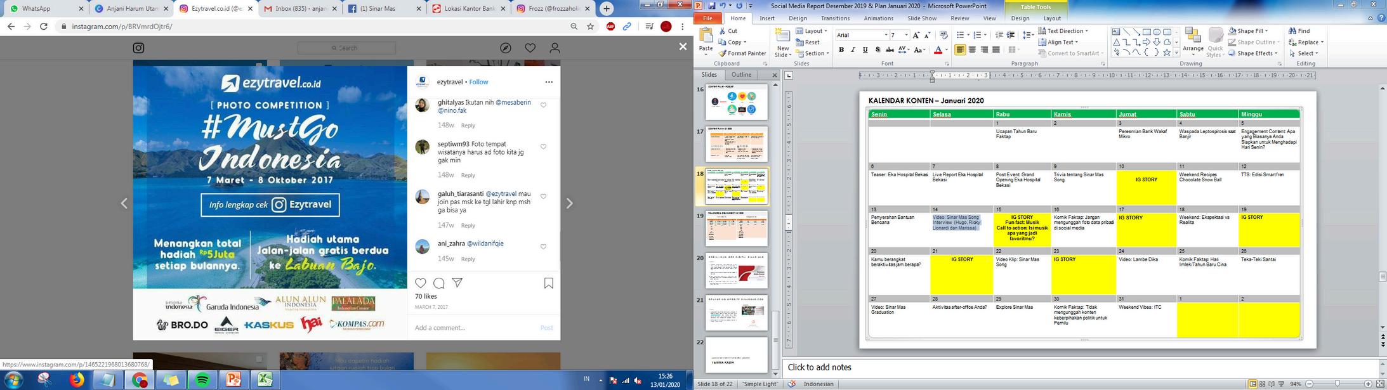1387x390 pixels.
Task: Select Center alignment in Paragraph group
Action: point(972,50)
